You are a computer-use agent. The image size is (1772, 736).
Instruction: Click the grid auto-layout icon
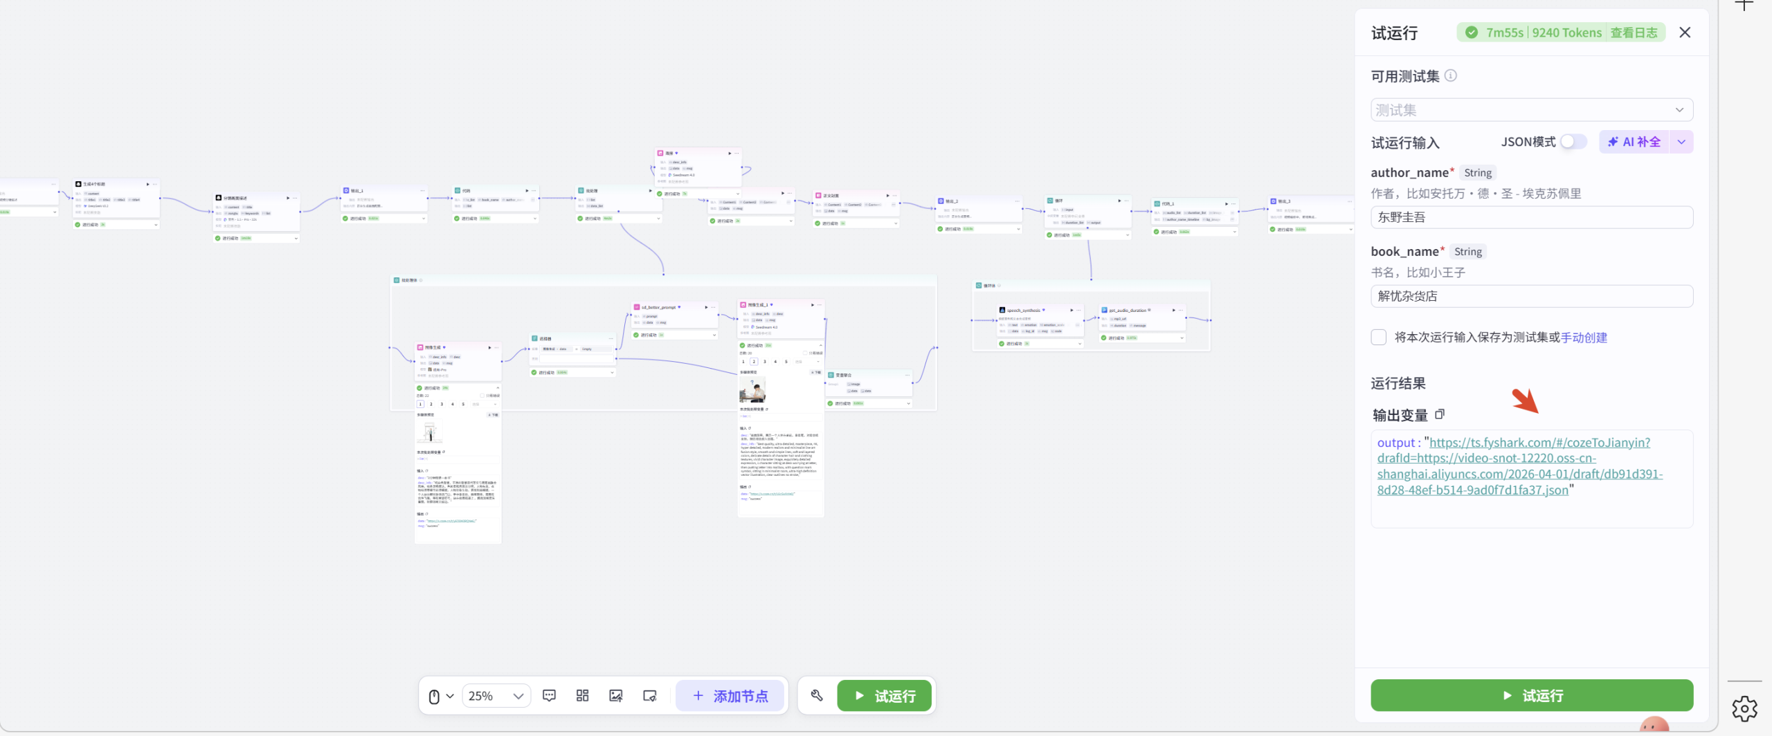(582, 696)
